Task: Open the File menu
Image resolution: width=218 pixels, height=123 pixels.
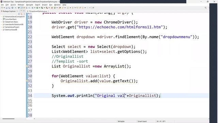Action: point(2,5)
